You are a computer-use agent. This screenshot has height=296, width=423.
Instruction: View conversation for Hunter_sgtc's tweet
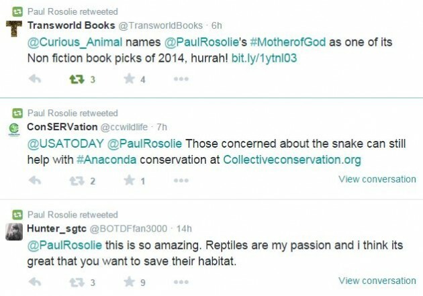377,281
